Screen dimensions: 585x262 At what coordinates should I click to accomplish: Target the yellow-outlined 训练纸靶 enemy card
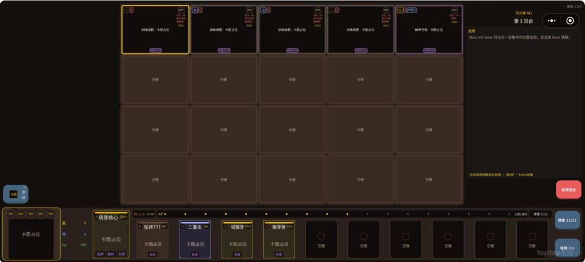pyautogui.click(x=155, y=30)
